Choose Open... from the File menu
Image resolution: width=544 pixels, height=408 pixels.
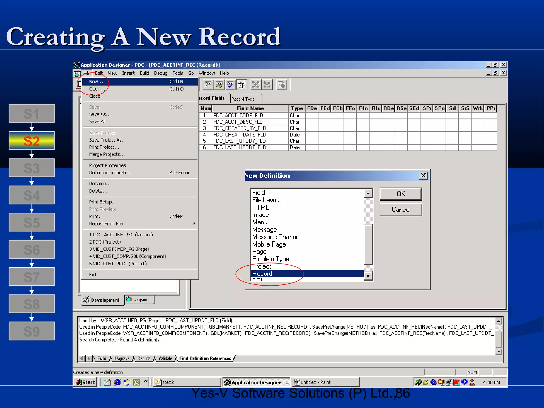pyautogui.click(x=140, y=89)
